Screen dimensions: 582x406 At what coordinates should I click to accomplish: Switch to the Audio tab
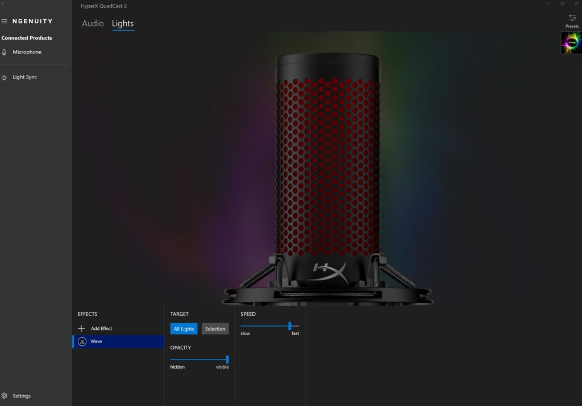tap(93, 23)
